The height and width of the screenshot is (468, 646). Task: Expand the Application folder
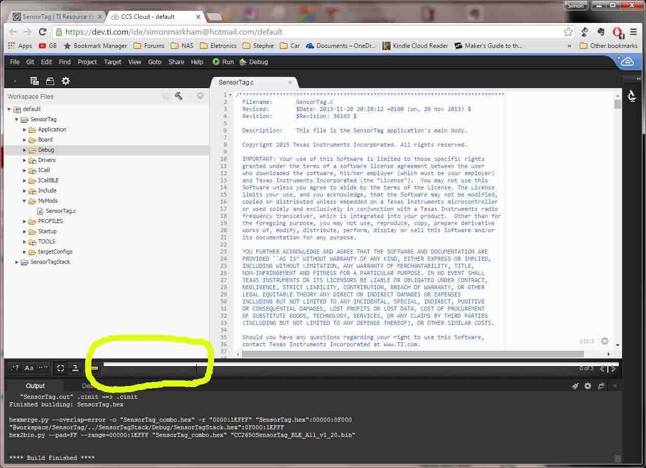[24, 129]
